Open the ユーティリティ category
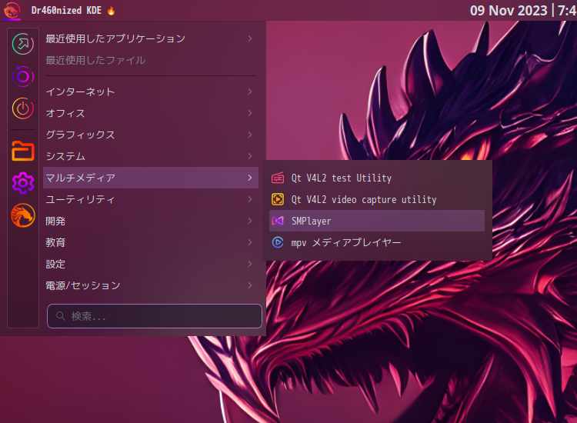Screen dimensions: 577x423 click(x=151, y=199)
